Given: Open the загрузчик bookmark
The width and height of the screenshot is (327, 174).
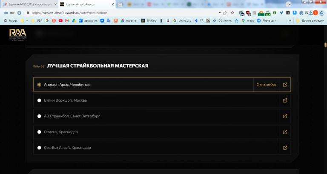Looking at the screenshot, I should 88,20.
